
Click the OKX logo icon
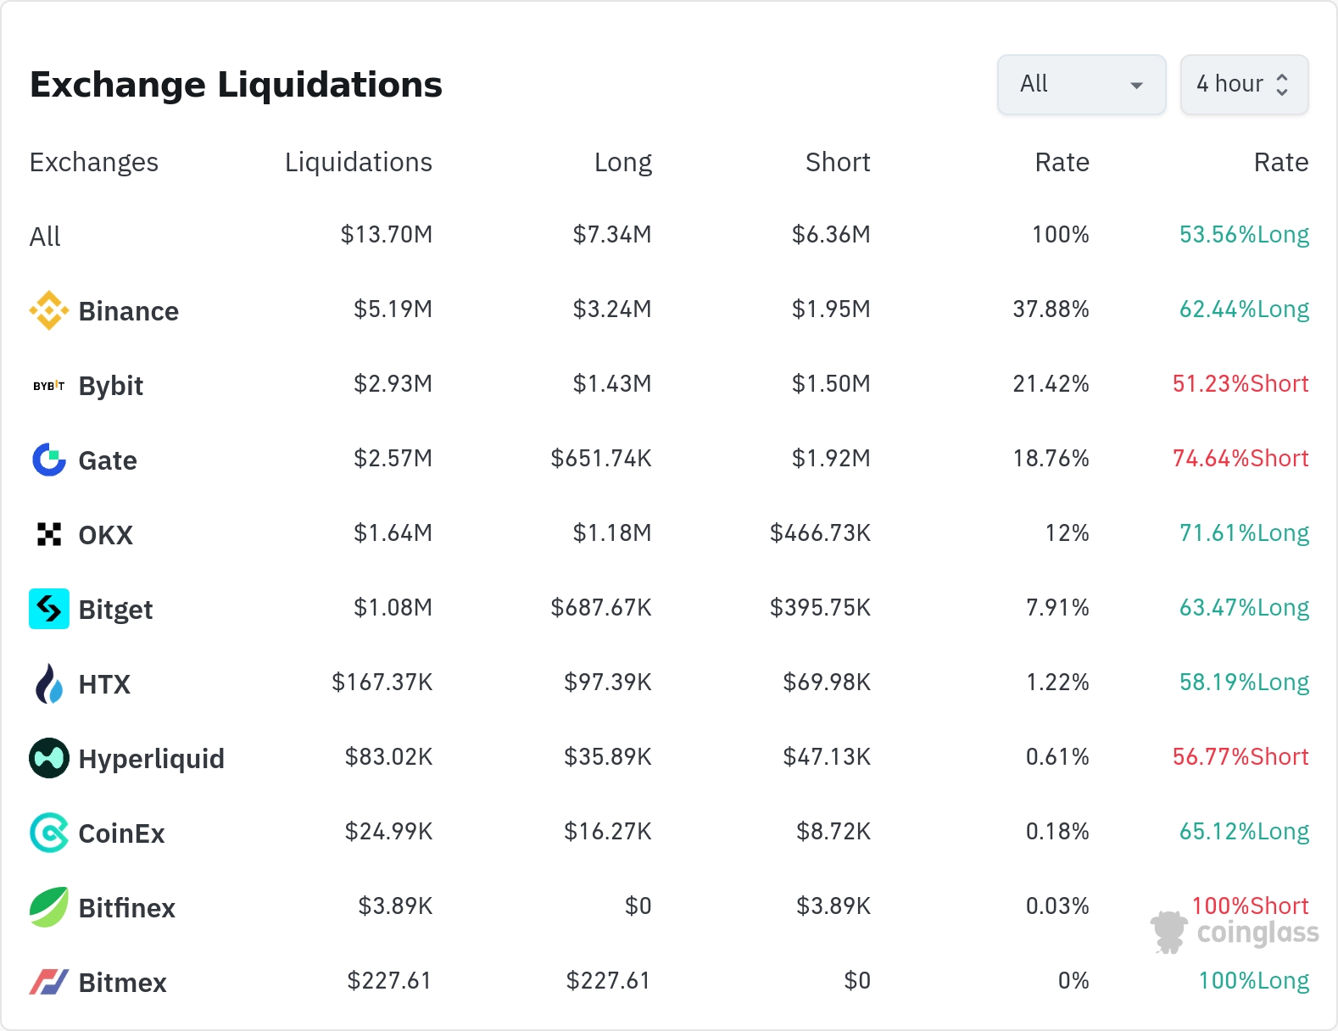pos(49,534)
